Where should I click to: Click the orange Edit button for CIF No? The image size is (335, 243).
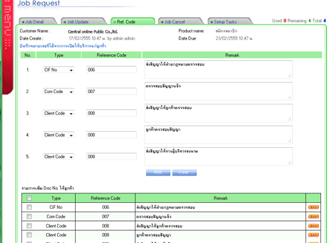click(314, 207)
